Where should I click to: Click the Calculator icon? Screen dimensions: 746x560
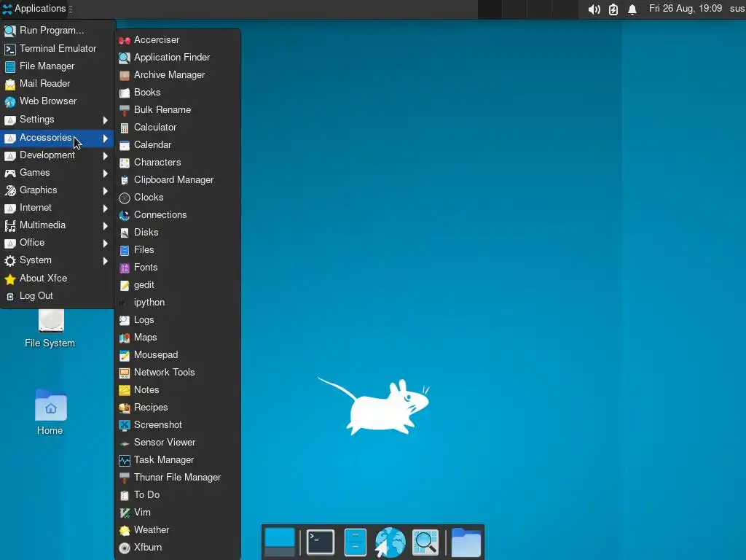(124, 128)
